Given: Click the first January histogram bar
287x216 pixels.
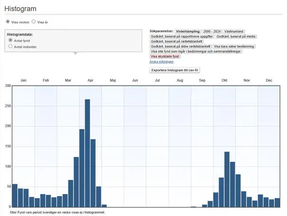Looking at the screenshot, I should 15,195.
